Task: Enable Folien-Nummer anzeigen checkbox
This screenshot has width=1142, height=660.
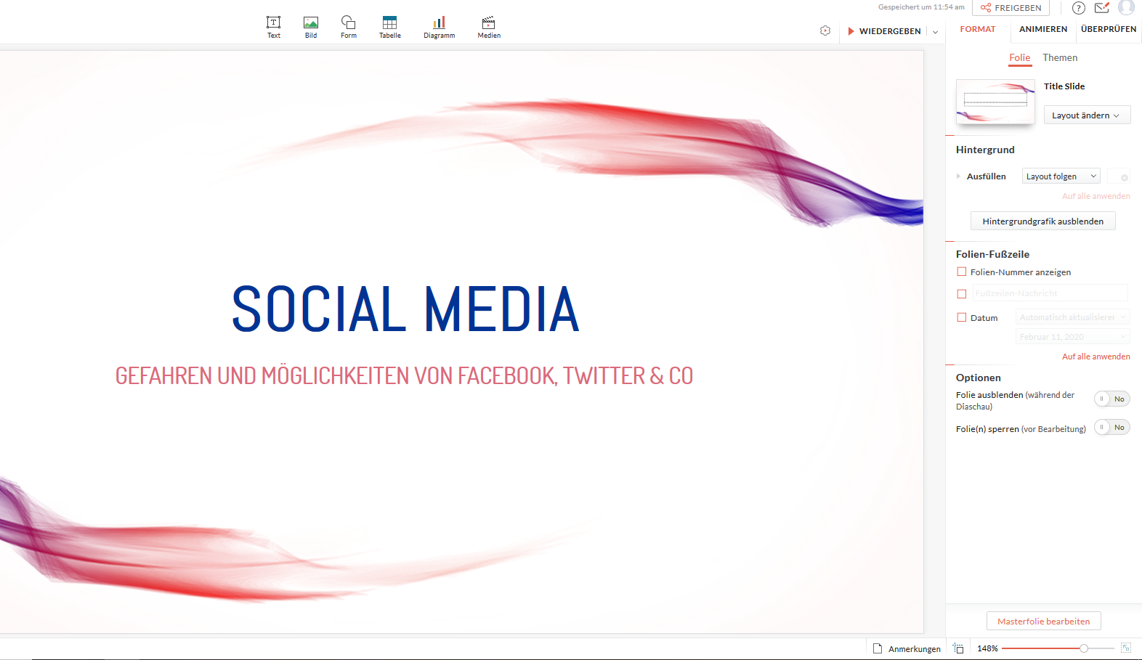Action: (x=962, y=272)
